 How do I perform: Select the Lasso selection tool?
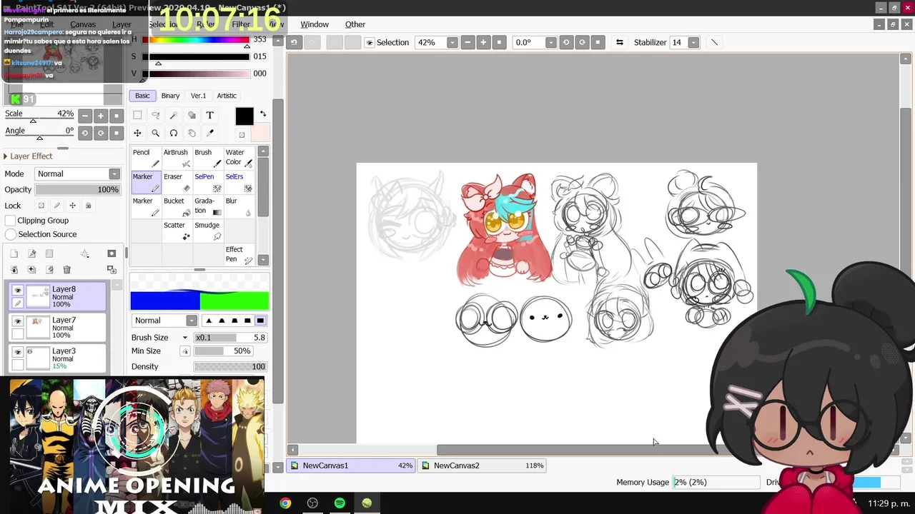155,115
